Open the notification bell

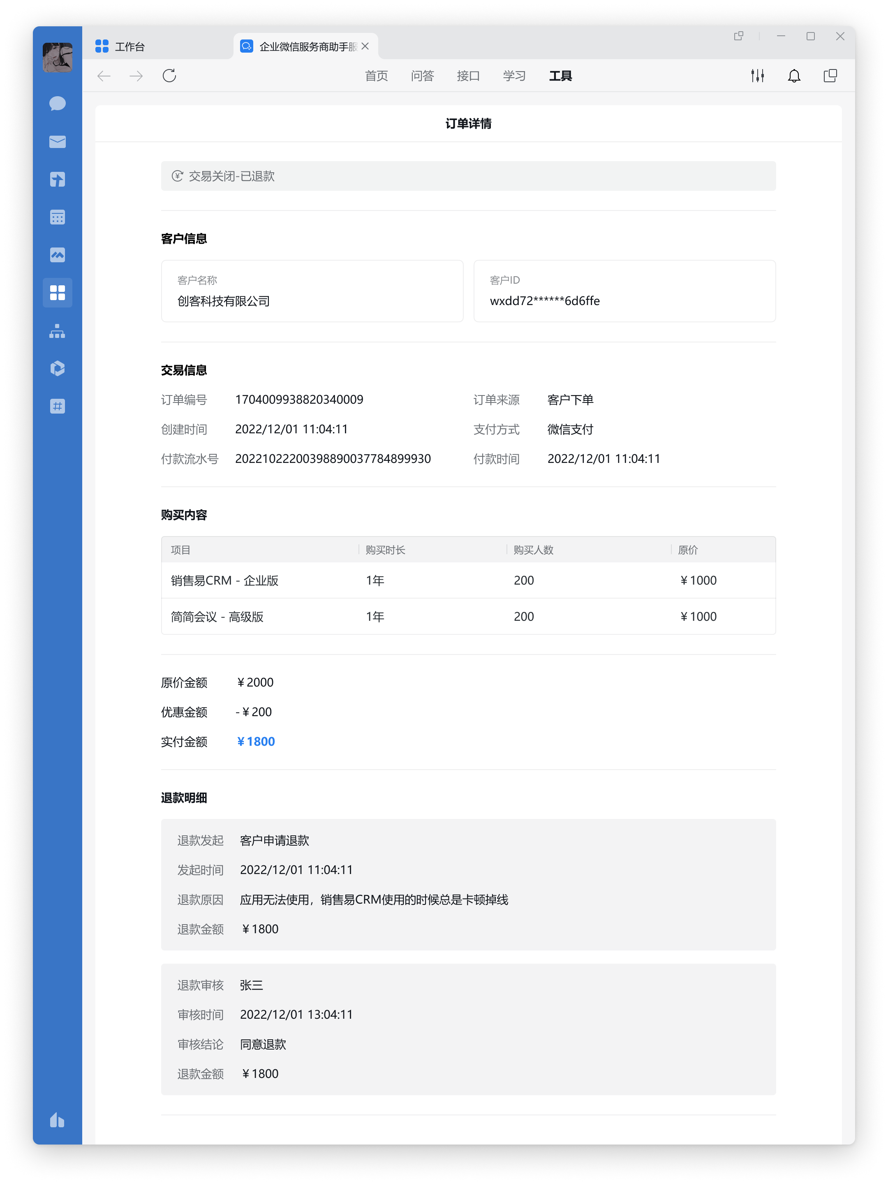coord(794,76)
